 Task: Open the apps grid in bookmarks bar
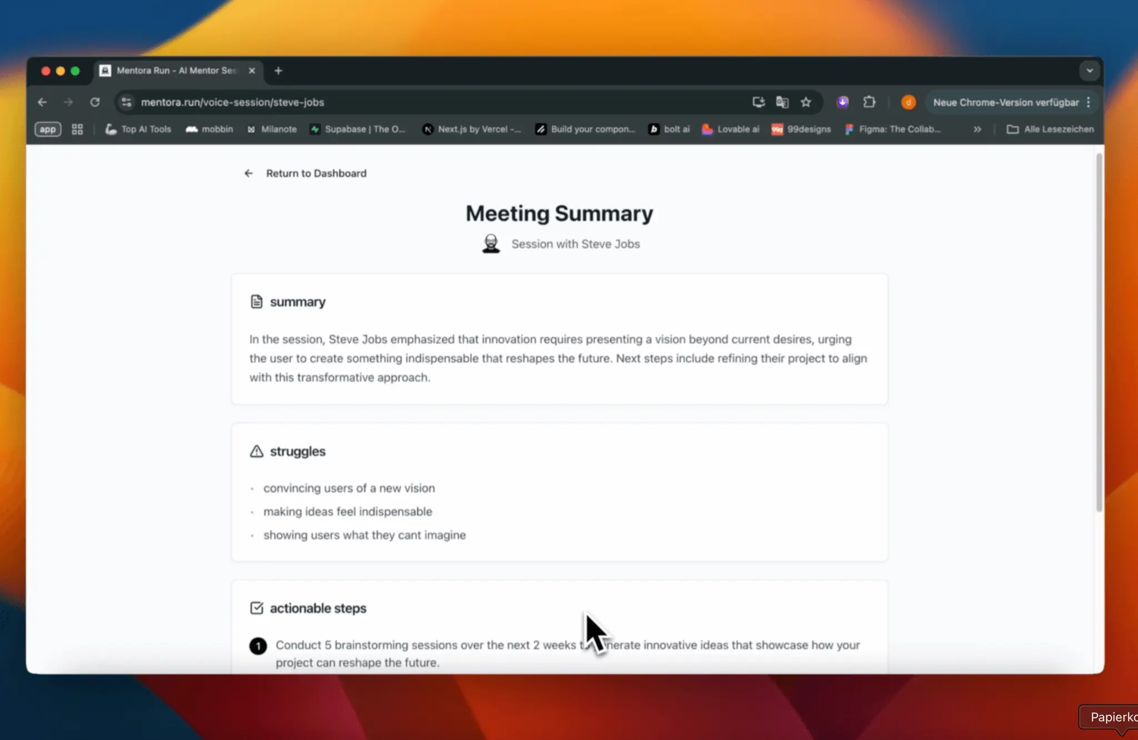point(77,129)
